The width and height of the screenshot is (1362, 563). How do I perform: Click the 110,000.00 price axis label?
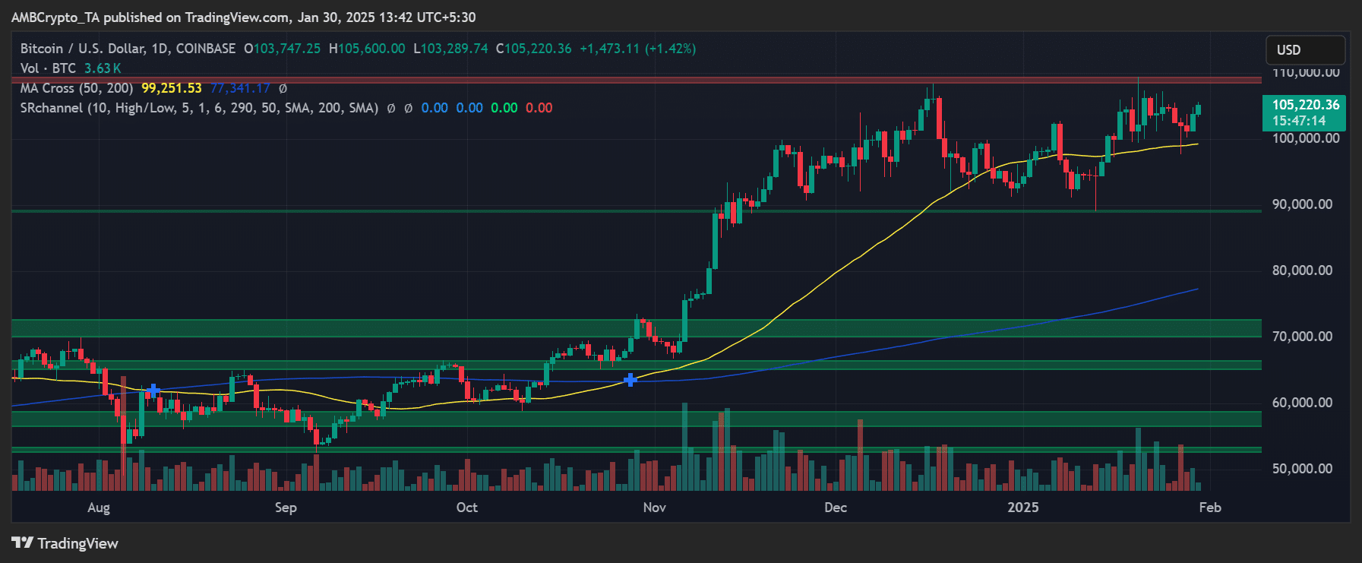click(x=1306, y=73)
